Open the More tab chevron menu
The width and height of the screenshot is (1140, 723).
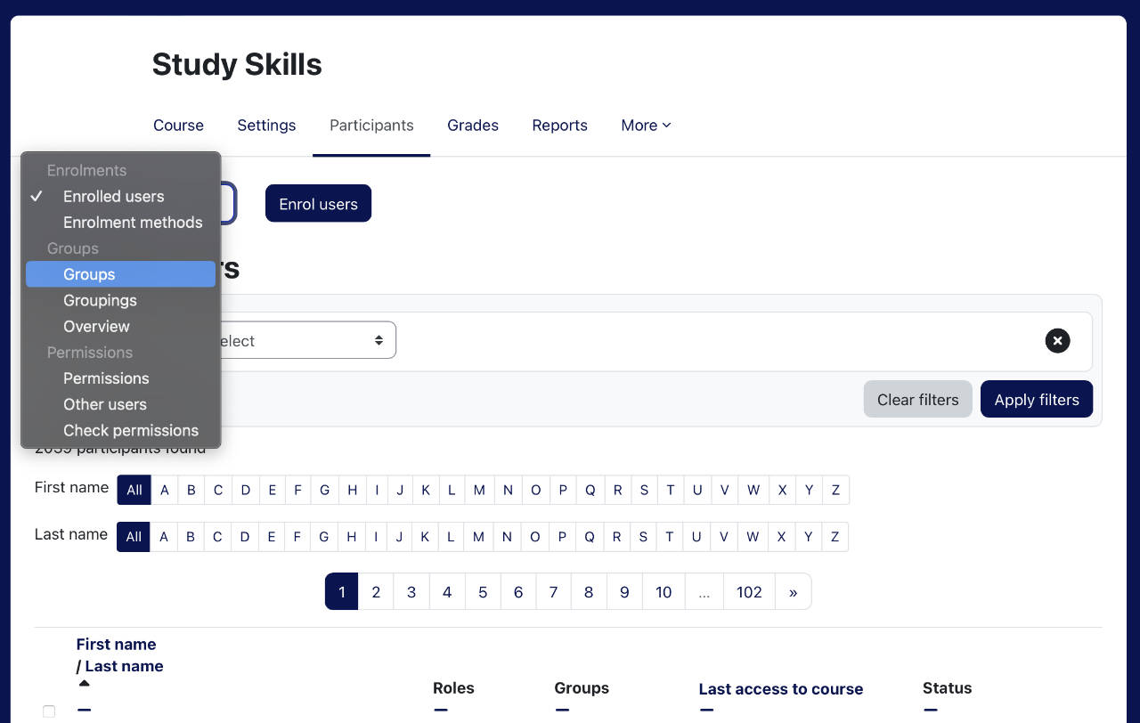pos(646,126)
